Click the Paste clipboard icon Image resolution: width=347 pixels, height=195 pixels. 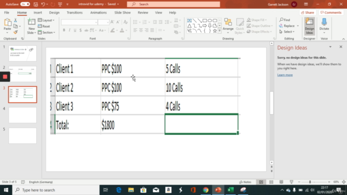(7, 23)
